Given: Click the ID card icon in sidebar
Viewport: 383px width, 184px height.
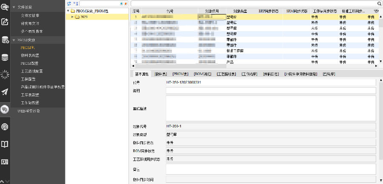Looking at the screenshot, I should [5, 162].
